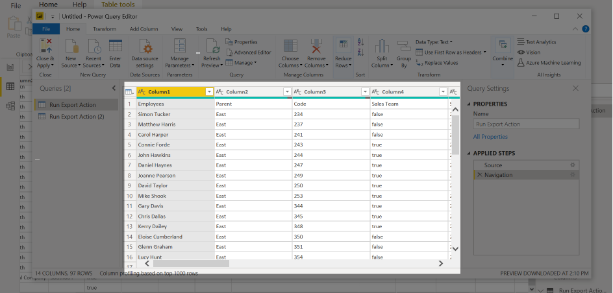Open Data source settings
The image size is (613, 293).
(x=145, y=47)
